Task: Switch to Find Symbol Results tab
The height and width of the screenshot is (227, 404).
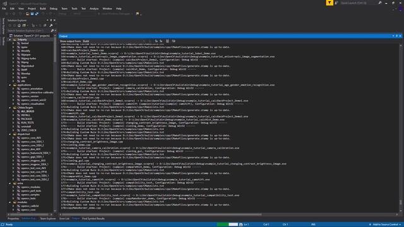Action: 93,219
